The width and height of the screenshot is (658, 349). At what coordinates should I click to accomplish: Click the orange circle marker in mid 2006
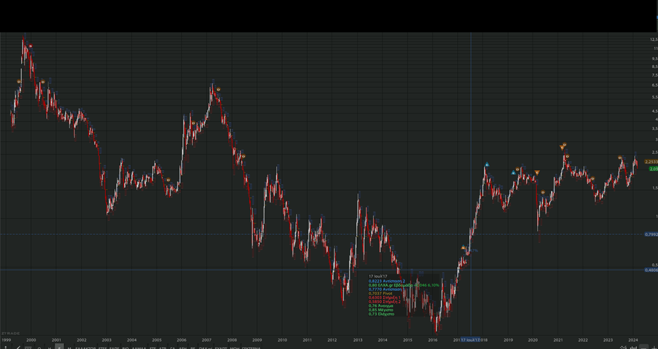pyautogui.click(x=193, y=123)
